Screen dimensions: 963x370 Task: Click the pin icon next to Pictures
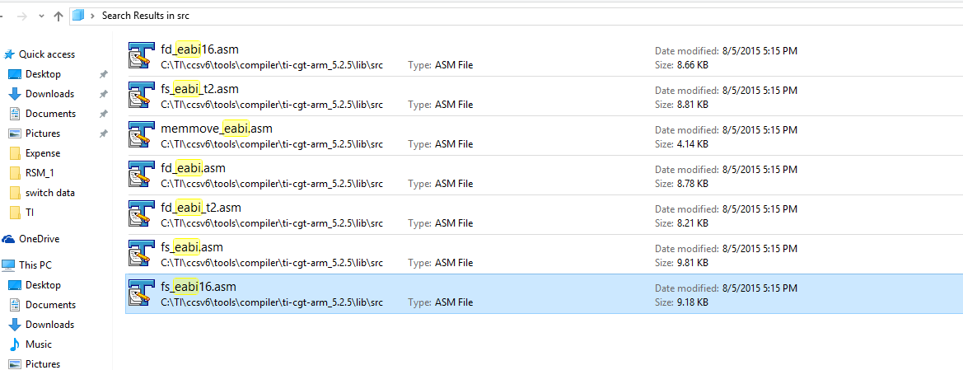click(103, 133)
